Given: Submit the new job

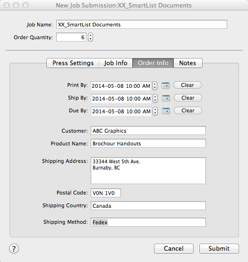Looking at the screenshot, I should pyautogui.click(x=219, y=248).
